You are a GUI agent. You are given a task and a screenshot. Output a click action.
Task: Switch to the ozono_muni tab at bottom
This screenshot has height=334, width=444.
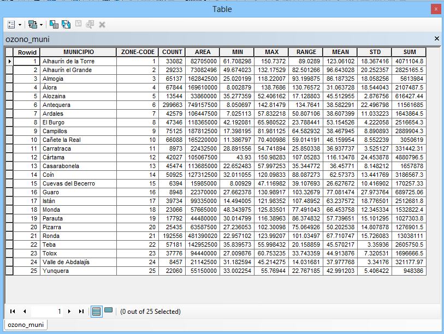[x=26, y=325]
